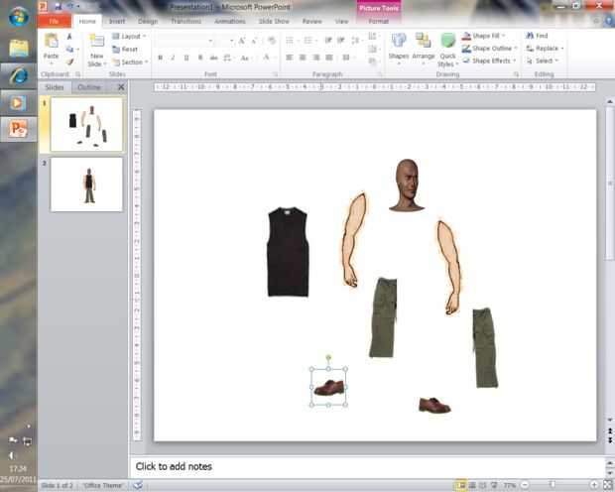The image size is (615, 492).
Task: Expand the Shape Fill dropdown
Action: (489, 36)
